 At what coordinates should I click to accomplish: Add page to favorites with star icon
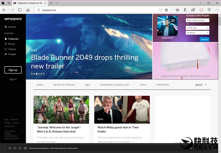pos(166,10)
